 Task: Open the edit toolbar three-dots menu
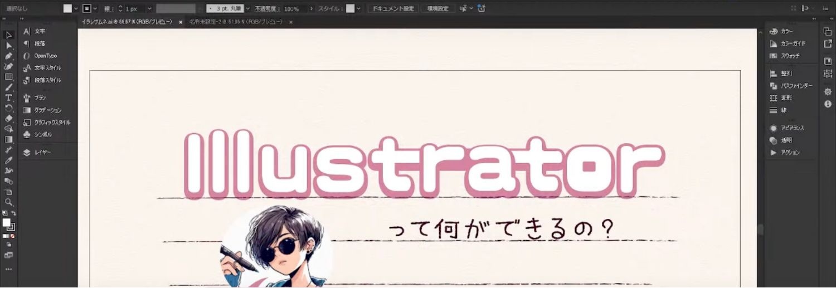(9, 269)
